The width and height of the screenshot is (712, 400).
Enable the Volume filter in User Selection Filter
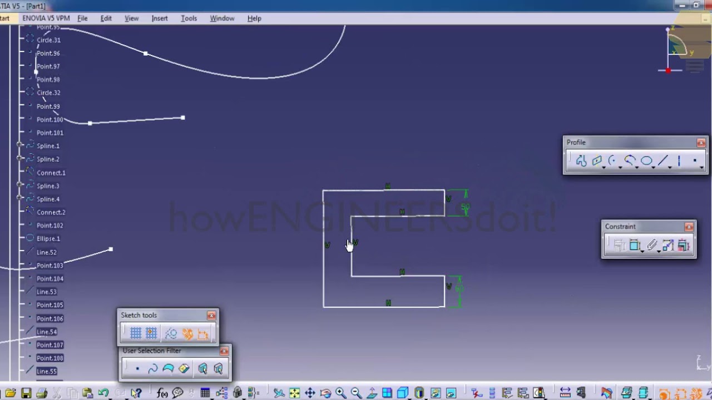tap(184, 369)
